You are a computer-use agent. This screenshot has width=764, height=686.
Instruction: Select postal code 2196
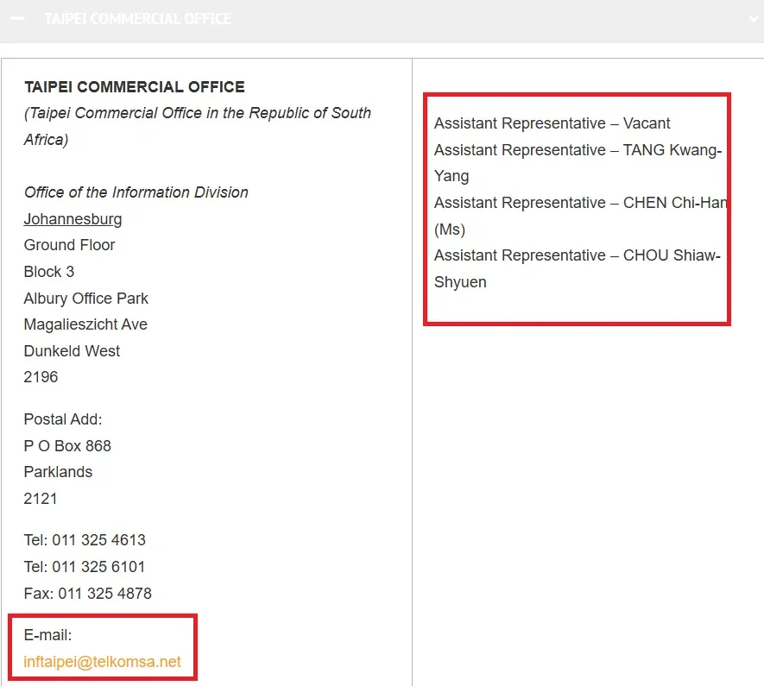point(41,377)
